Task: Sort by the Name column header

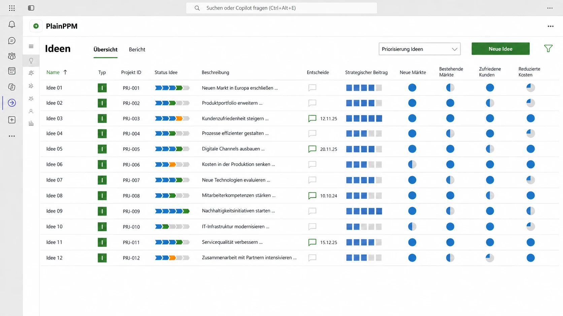Action: [x=53, y=72]
